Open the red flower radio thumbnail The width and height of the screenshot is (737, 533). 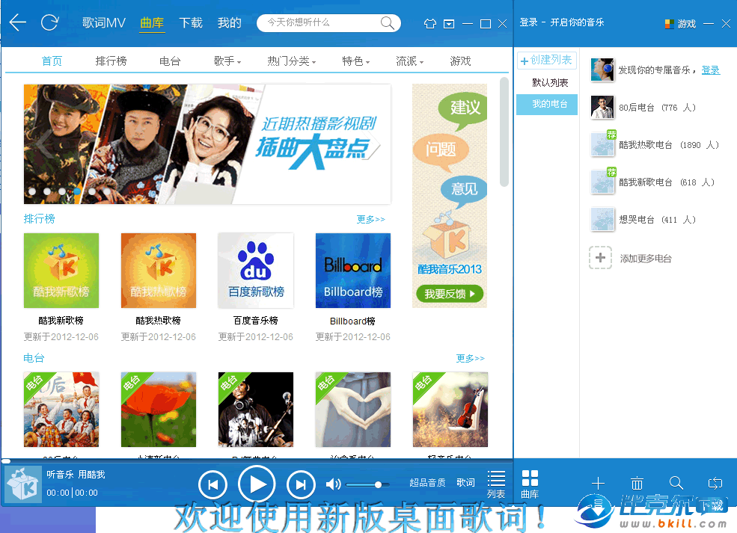(x=159, y=410)
